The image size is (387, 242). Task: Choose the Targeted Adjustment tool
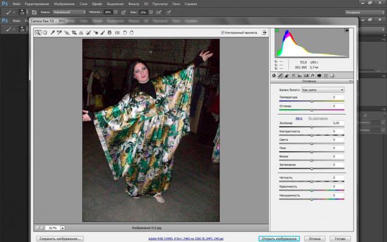(x=66, y=32)
